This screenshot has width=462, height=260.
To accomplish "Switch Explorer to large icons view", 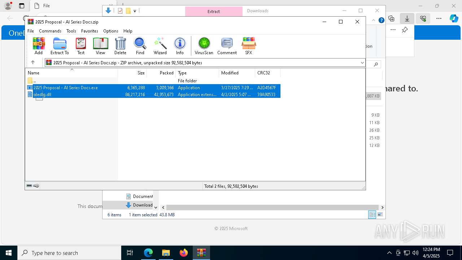I will [380, 215].
